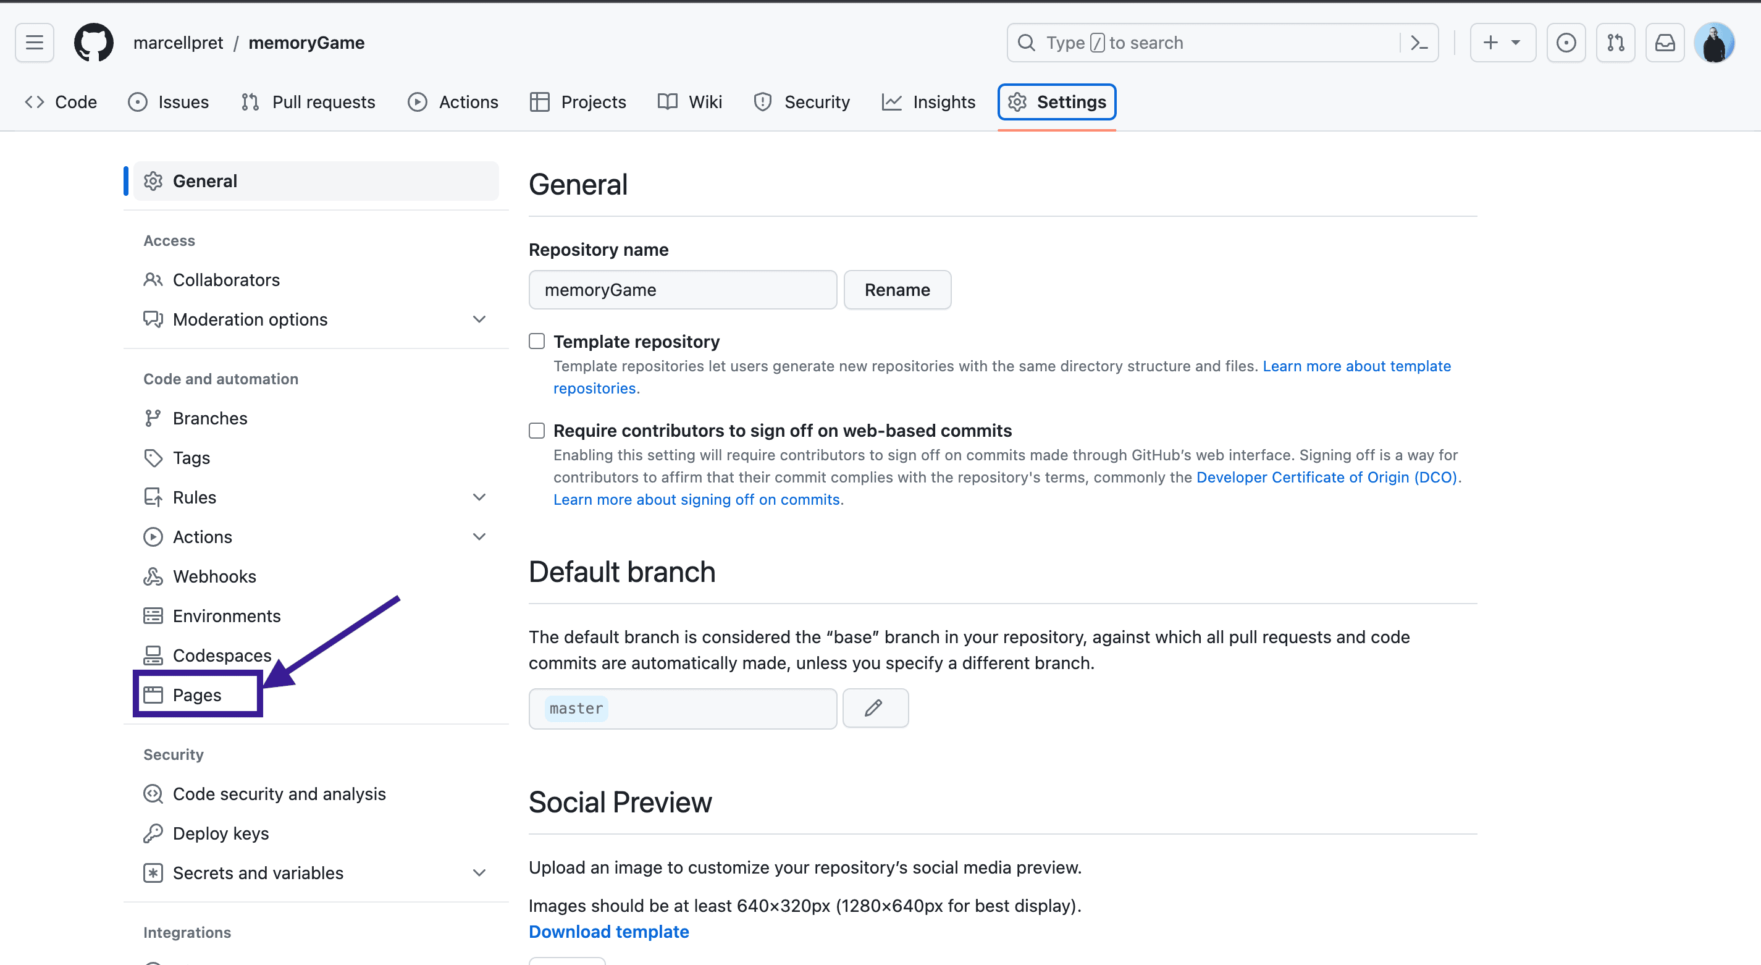Click the Rename repository button
Viewport: 1761px width, 965px height.
click(x=897, y=289)
